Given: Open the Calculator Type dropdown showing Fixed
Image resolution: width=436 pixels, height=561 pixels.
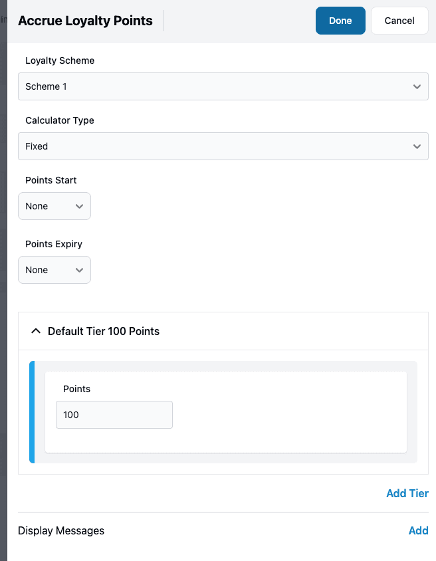Looking at the screenshot, I should tap(223, 146).
